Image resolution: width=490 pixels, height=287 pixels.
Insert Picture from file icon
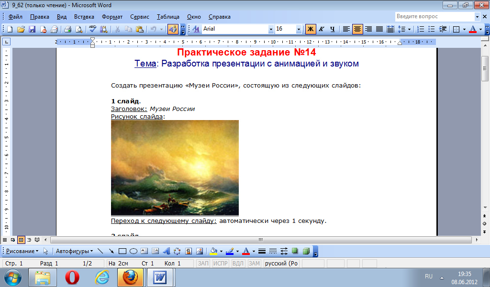[200, 251]
